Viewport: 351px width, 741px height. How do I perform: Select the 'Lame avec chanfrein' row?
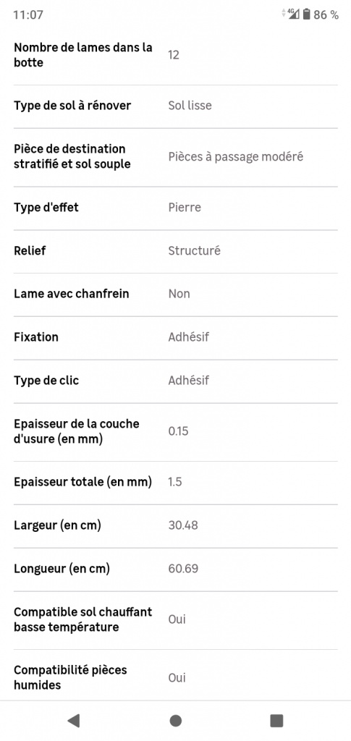(x=175, y=294)
